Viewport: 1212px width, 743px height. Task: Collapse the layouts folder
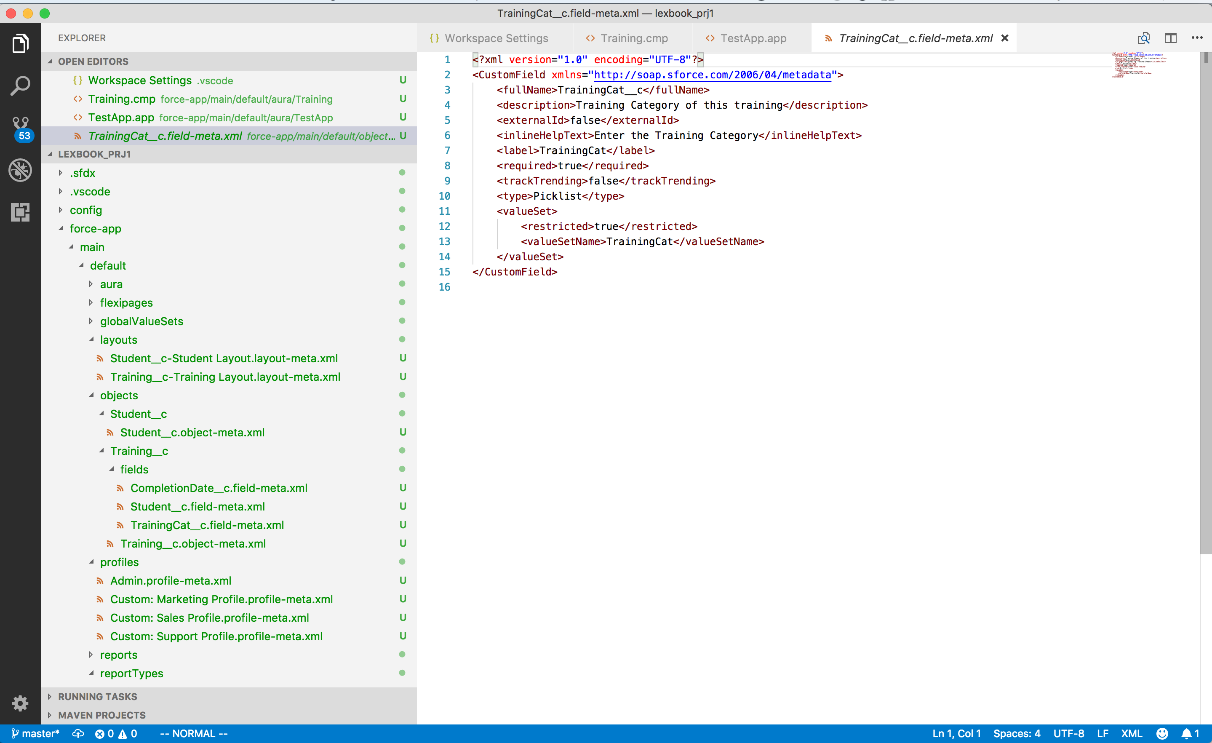pos(91,339)
